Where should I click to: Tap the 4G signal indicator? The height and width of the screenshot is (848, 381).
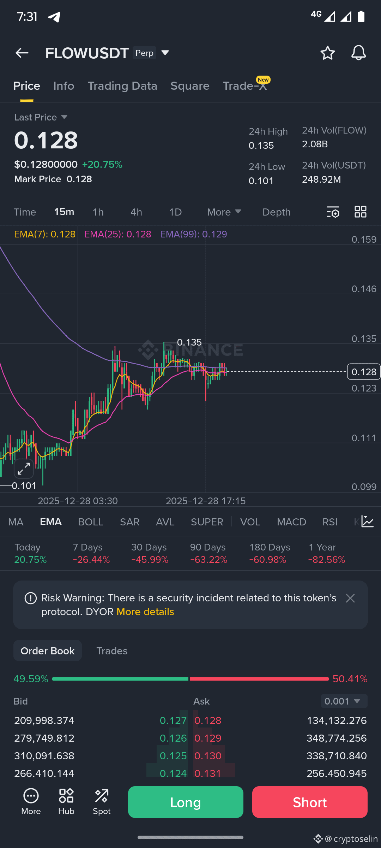[x=316, y=14]
